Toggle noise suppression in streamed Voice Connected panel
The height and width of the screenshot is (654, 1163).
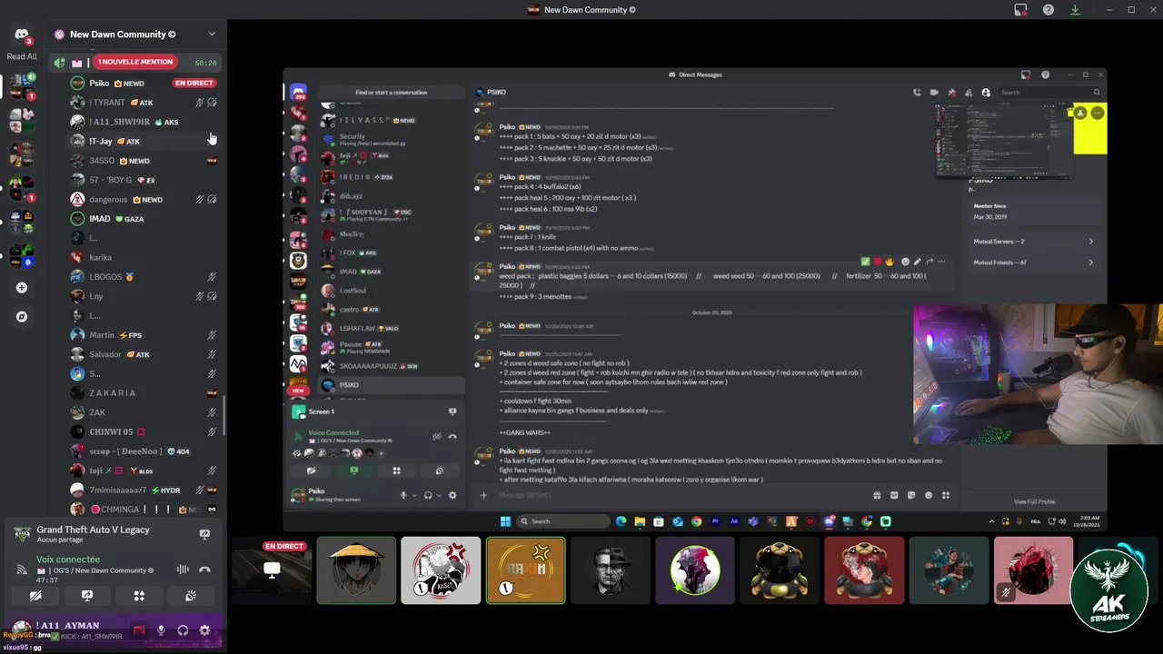click(x=437, y=437)
